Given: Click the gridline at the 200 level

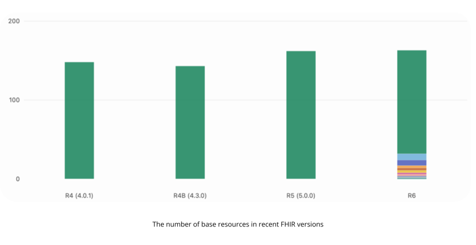Looking at the screenshot, I should coord(245,21).
